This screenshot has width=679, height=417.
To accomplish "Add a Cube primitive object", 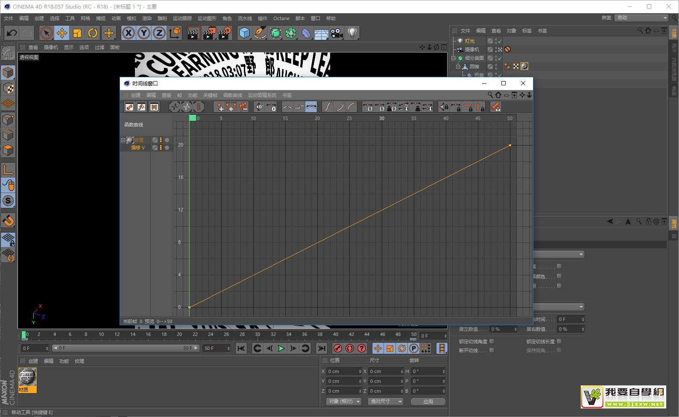I will [244, 33].
